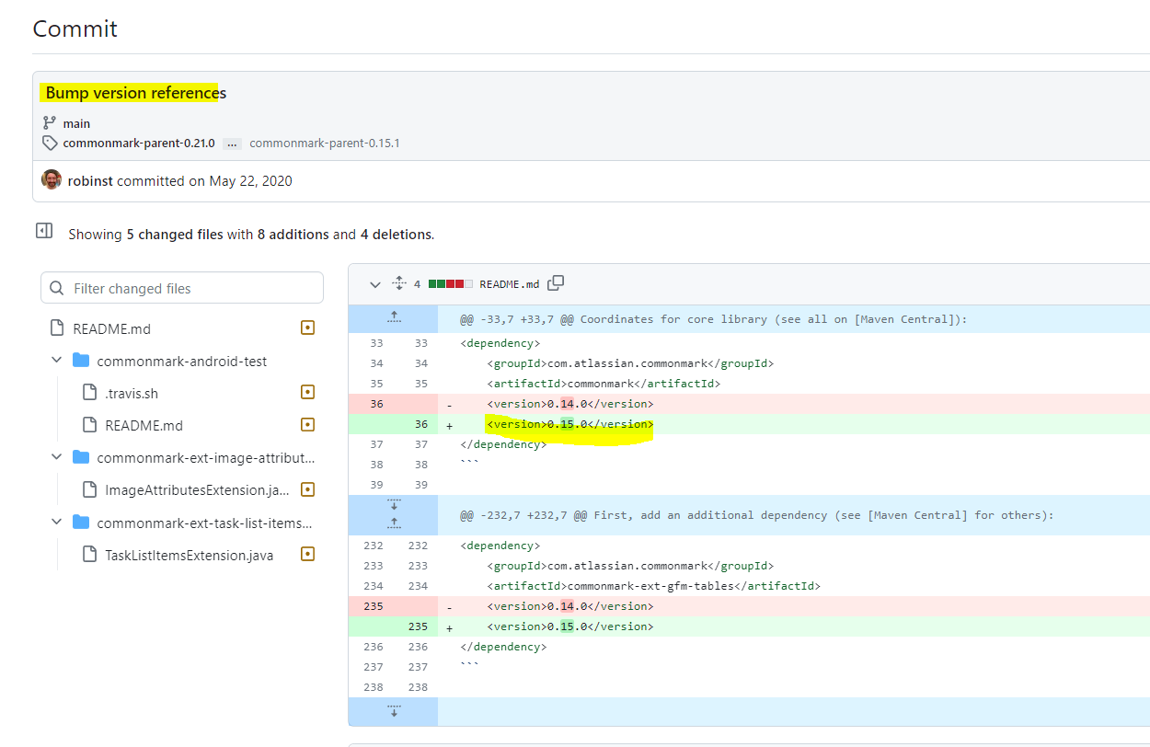Select README.md under commonmark-android-test
Screen dimensions: 1150x747
pyautogui.click(x=144, y=425)
